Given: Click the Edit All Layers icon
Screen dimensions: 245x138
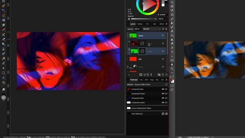Looking at the screenshot, I should (x=129, y=75).
